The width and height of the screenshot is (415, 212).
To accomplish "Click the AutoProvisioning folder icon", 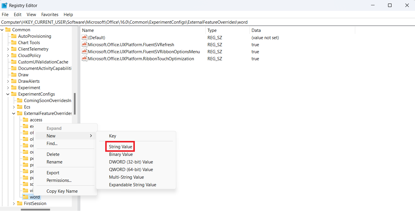I will tap(14, 36).
